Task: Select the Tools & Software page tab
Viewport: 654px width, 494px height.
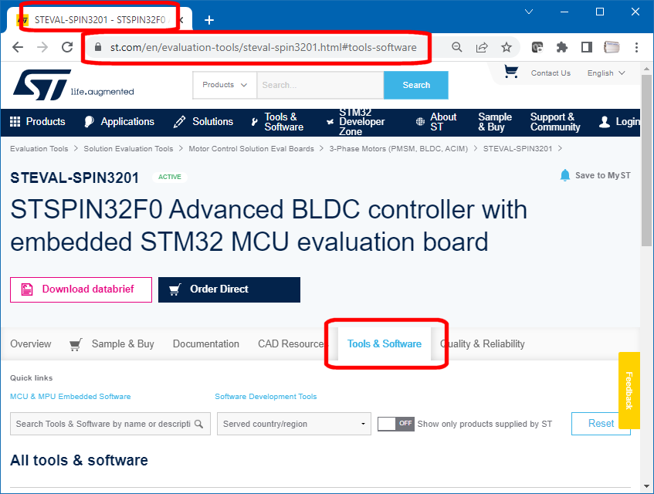Action: tap(385, 344)
